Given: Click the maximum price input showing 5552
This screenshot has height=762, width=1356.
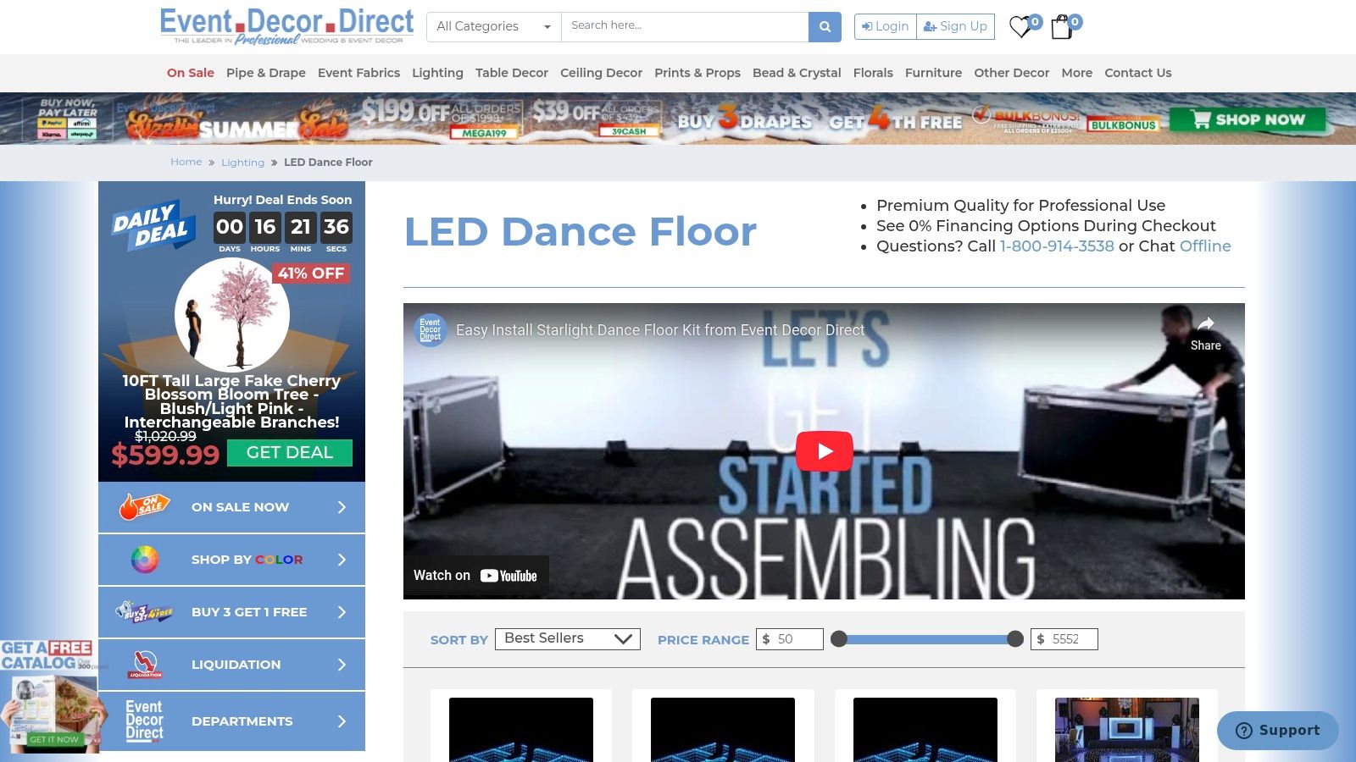Looking at the screenshot, I should click(x=1064, y=639).
